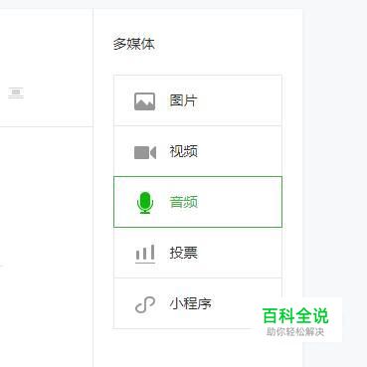
Task: Choose the 视频 label
Action: click(x=183, y=151)
